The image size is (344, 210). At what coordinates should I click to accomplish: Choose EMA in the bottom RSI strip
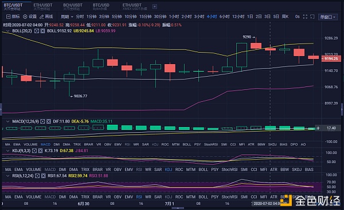click(19, 197)
